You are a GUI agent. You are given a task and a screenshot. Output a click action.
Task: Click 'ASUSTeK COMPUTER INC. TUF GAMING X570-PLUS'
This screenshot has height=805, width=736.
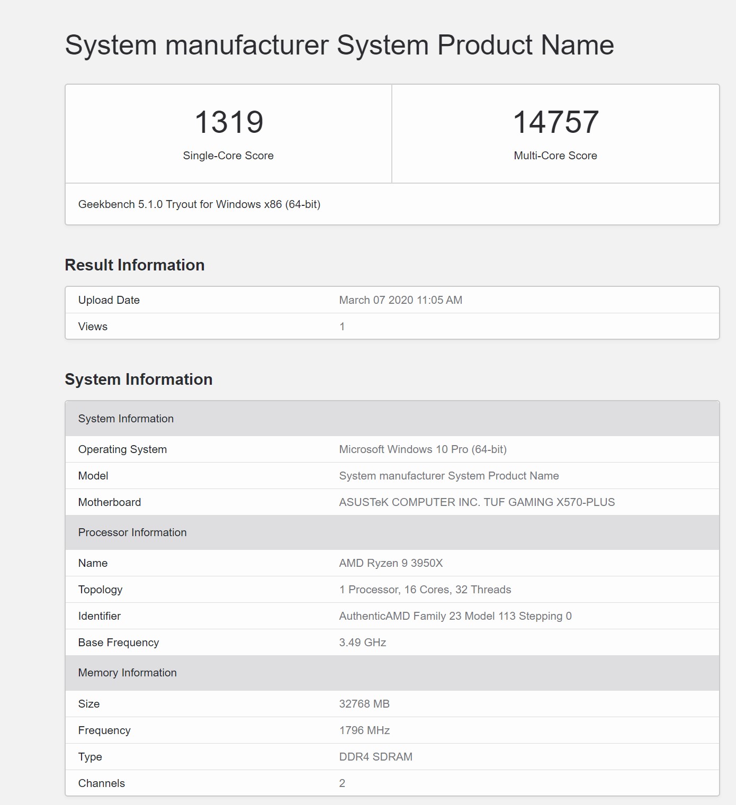point(477,502)
